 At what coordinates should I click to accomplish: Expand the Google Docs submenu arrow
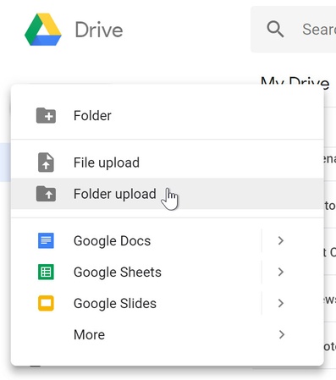pos(280,240)
